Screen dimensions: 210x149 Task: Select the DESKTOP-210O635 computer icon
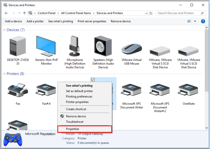point(18,46)
